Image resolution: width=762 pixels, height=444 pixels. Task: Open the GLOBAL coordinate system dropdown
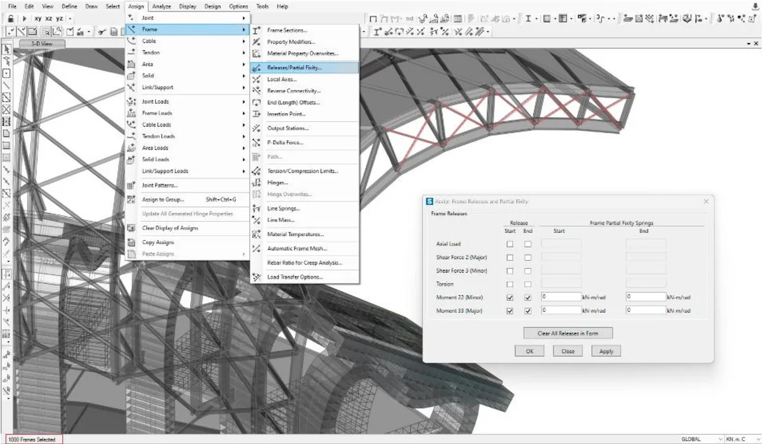coord(701,439)
